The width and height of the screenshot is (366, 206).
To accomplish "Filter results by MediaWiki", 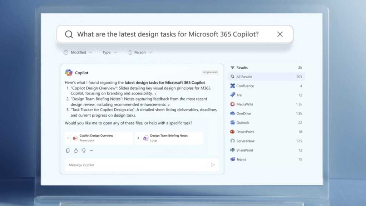I will (x=266, y=104).
